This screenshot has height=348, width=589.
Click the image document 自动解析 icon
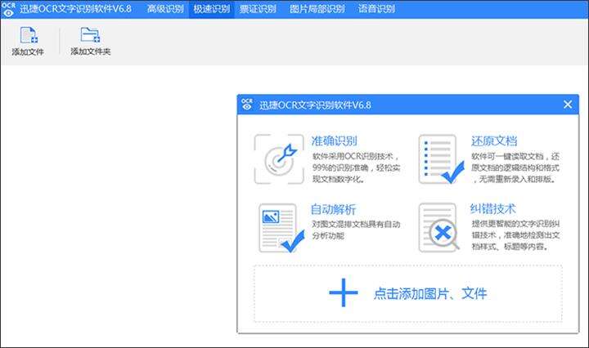[281, 228]
